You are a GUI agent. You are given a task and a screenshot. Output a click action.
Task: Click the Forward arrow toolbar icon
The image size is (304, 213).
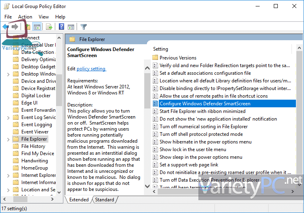[15, 27]
